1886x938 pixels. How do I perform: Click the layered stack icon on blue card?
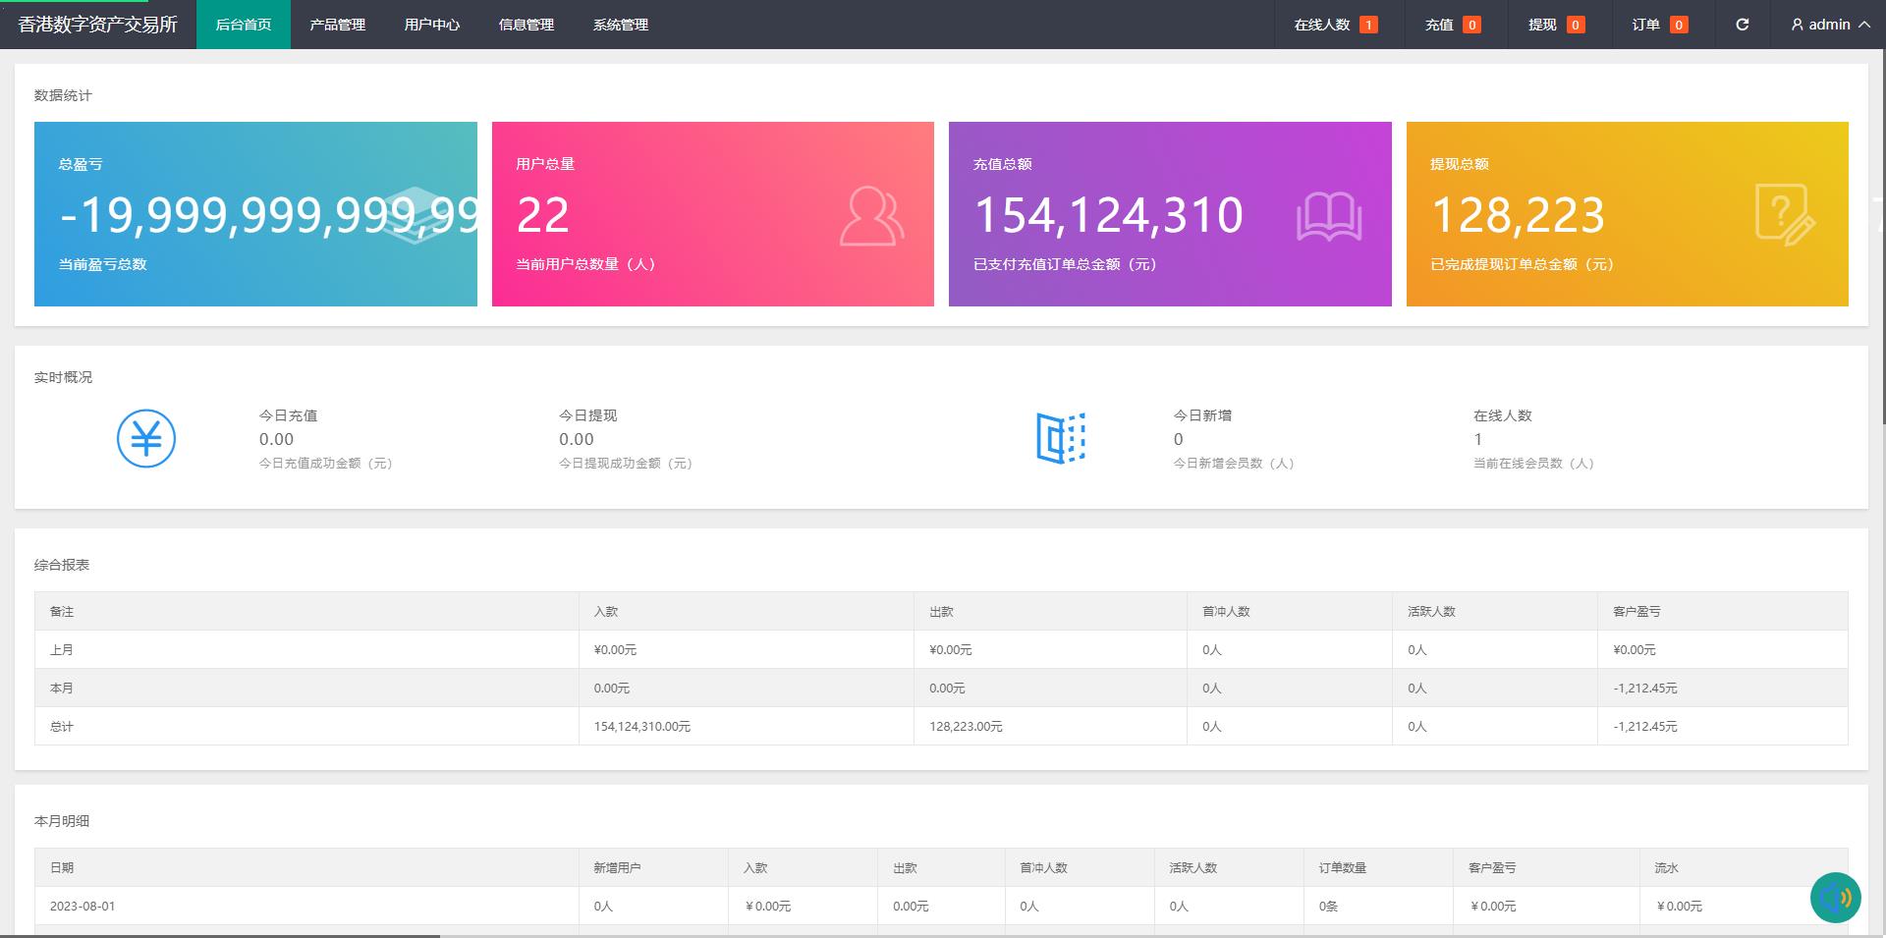[x=415, y=215]
